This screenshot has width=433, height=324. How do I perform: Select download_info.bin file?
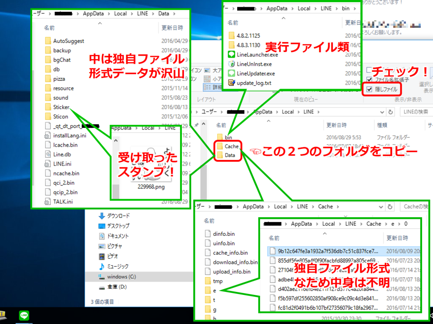coord(231,262)
